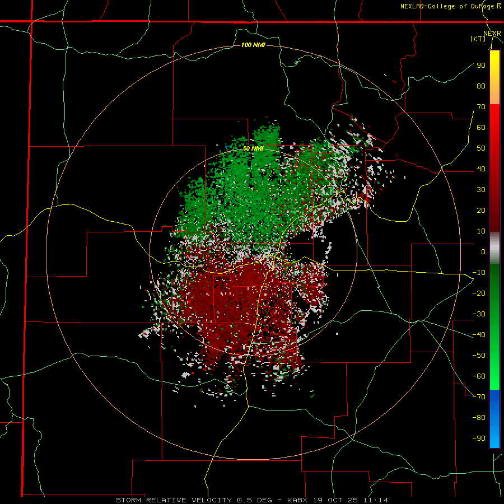Click the blue bottom segment of the color bar
This screenshot has width=504, height=504.
[494, 419]
